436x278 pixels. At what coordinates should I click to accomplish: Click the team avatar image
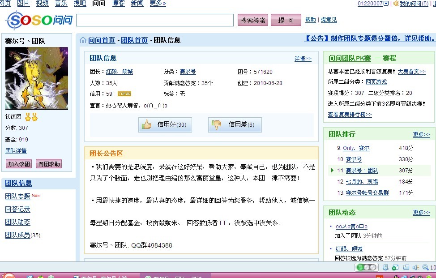point(37,78)
